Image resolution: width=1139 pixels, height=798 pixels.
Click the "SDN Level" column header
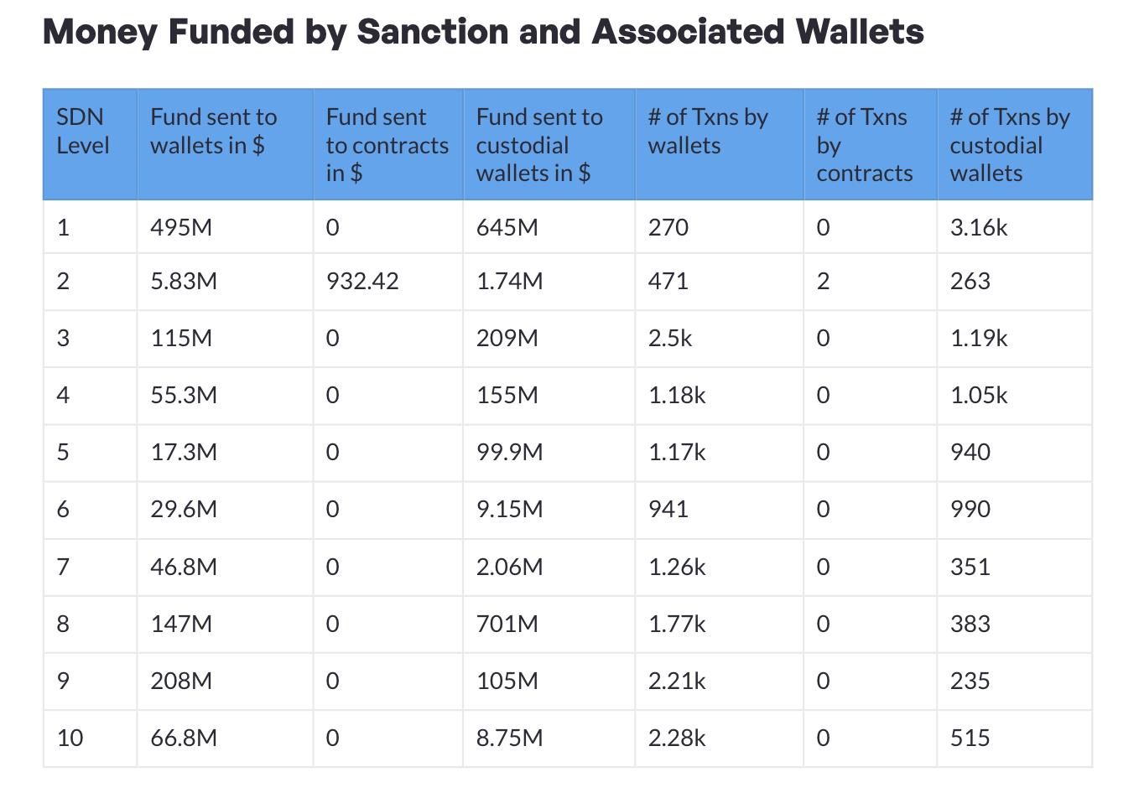(x=83, y=132)
